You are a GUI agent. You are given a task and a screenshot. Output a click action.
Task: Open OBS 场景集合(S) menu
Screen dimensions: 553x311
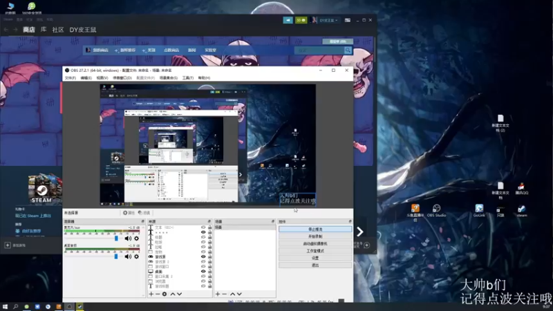tap(169, 78)
